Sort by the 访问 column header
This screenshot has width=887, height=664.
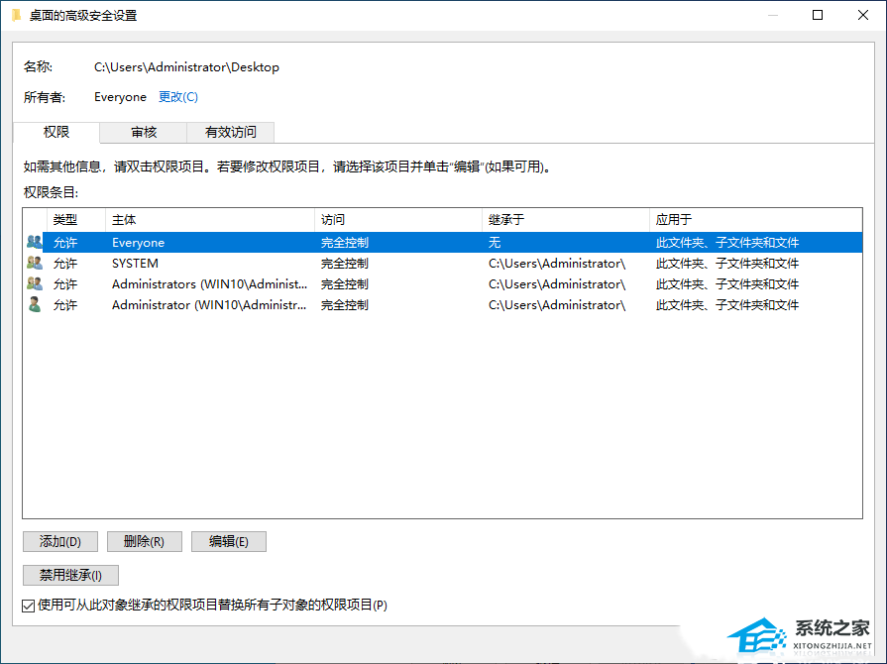398,219
